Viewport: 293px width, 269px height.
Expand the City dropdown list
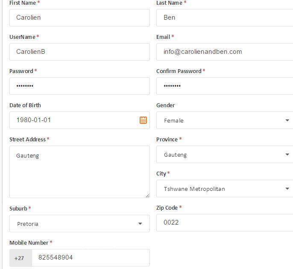click(287, 189)
